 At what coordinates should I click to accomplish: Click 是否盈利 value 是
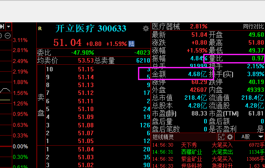pyautogui.click(x=261, y=129)
